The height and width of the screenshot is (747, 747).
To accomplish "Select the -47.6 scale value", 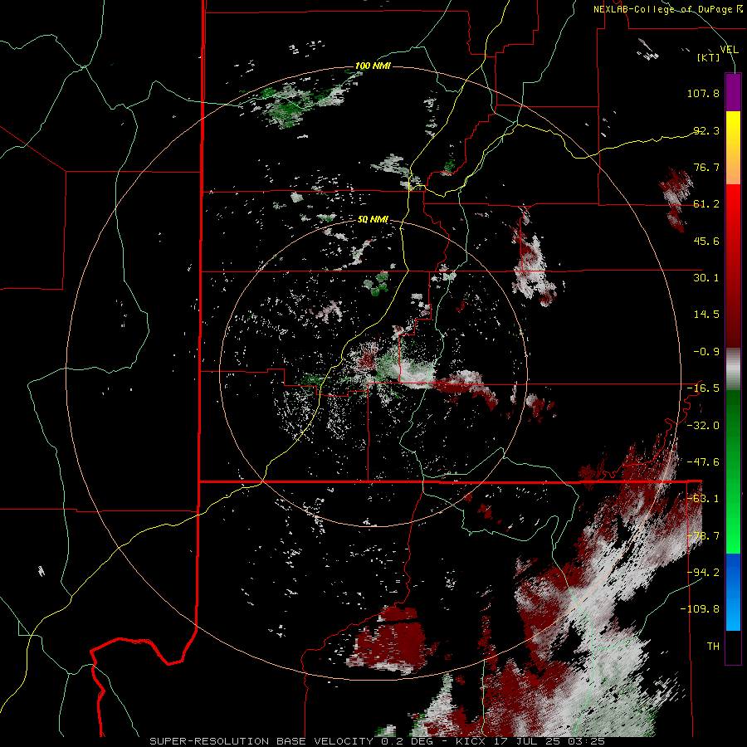I will point(703,462).
